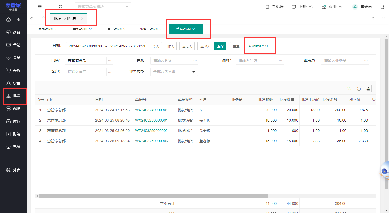Click the 管理员 user avatar
Viewport: 389px width, 213px height.
355,7
